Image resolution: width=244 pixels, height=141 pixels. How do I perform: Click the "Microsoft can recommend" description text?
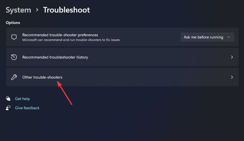point(71,40)
